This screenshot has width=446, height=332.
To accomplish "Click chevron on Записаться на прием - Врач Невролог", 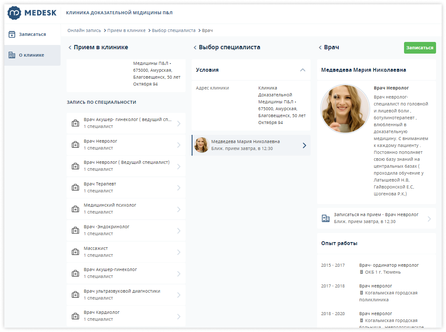I will pos(429,219).
